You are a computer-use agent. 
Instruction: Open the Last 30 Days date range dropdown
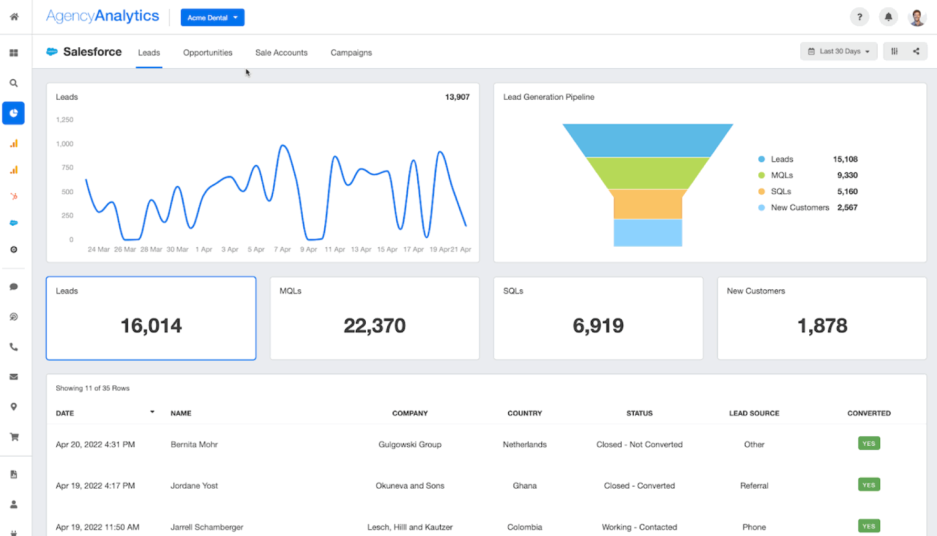(x=839, y=51)
